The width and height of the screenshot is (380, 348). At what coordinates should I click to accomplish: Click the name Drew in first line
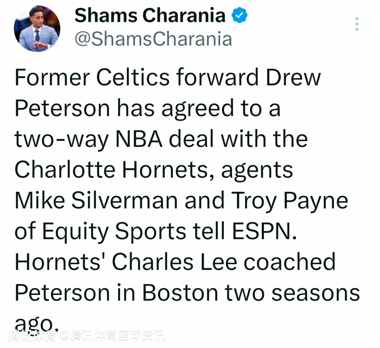[x=293, y=77]
